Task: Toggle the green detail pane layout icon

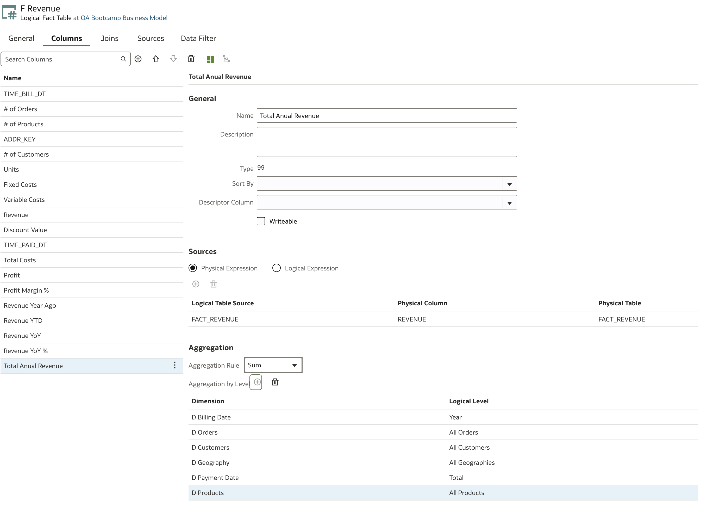Action: pyautogui.click(x=210, y=59)
